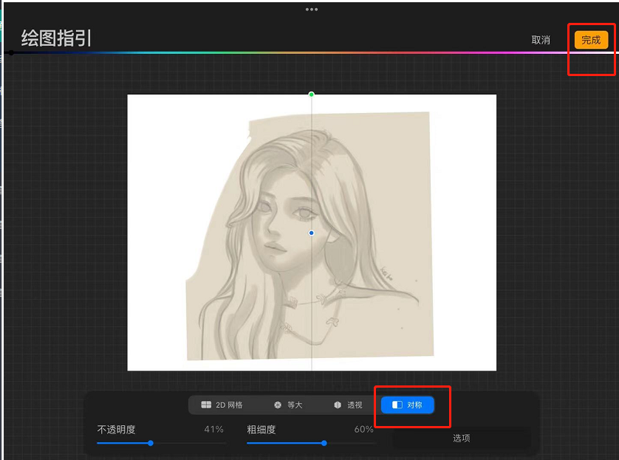Click the 不透明度 opacity slider handle
619x460 pixels.
coord(151,444)
